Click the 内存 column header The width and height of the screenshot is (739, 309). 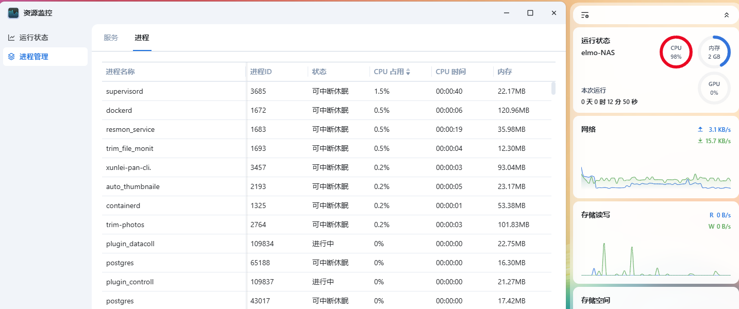coord(505,72)
